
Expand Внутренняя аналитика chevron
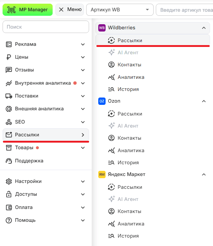[x=83, y=83]
